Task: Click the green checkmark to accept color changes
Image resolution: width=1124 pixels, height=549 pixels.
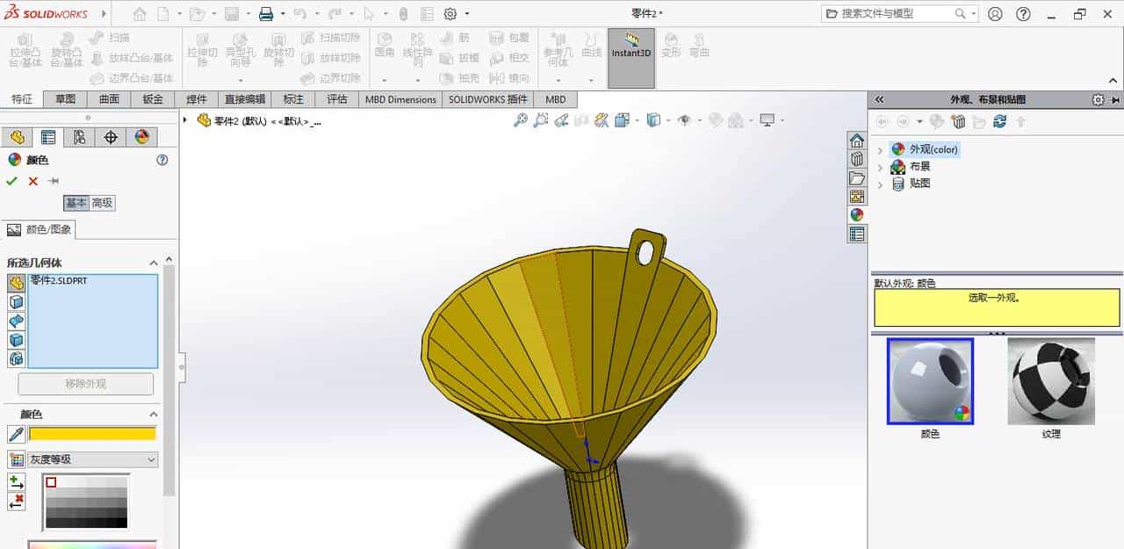Action: tap(11, 181)
